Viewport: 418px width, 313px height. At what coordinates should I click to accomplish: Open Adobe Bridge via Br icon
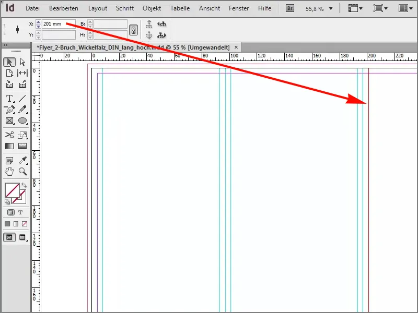click(x=290, y=8)
